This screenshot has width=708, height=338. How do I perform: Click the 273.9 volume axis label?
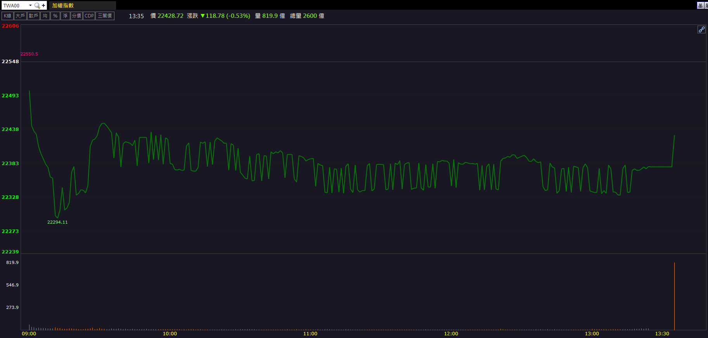pos(12,307)
